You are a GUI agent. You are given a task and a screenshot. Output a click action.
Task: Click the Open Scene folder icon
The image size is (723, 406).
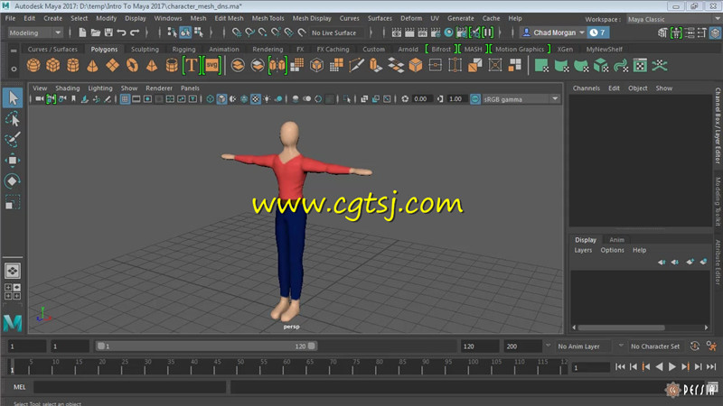tap(96, 32)
